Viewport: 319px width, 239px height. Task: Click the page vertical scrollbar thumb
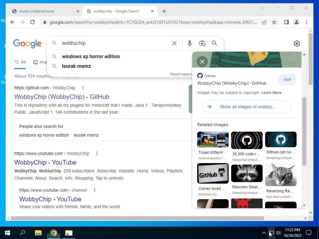coord(311,59)
